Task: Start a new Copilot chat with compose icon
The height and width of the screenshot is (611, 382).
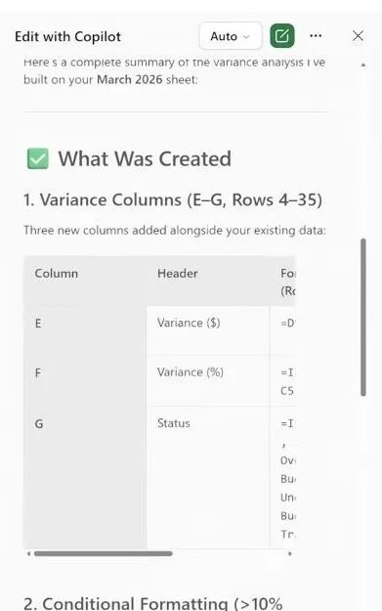Action: click(282, 36)
